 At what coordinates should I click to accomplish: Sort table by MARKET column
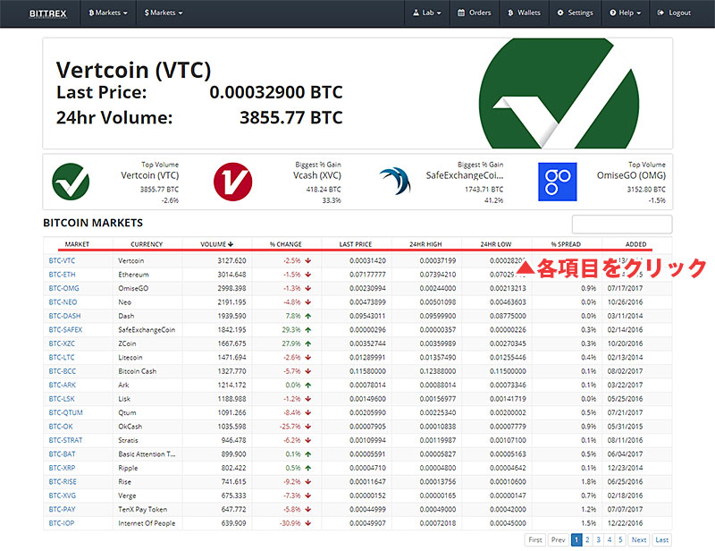77,244
